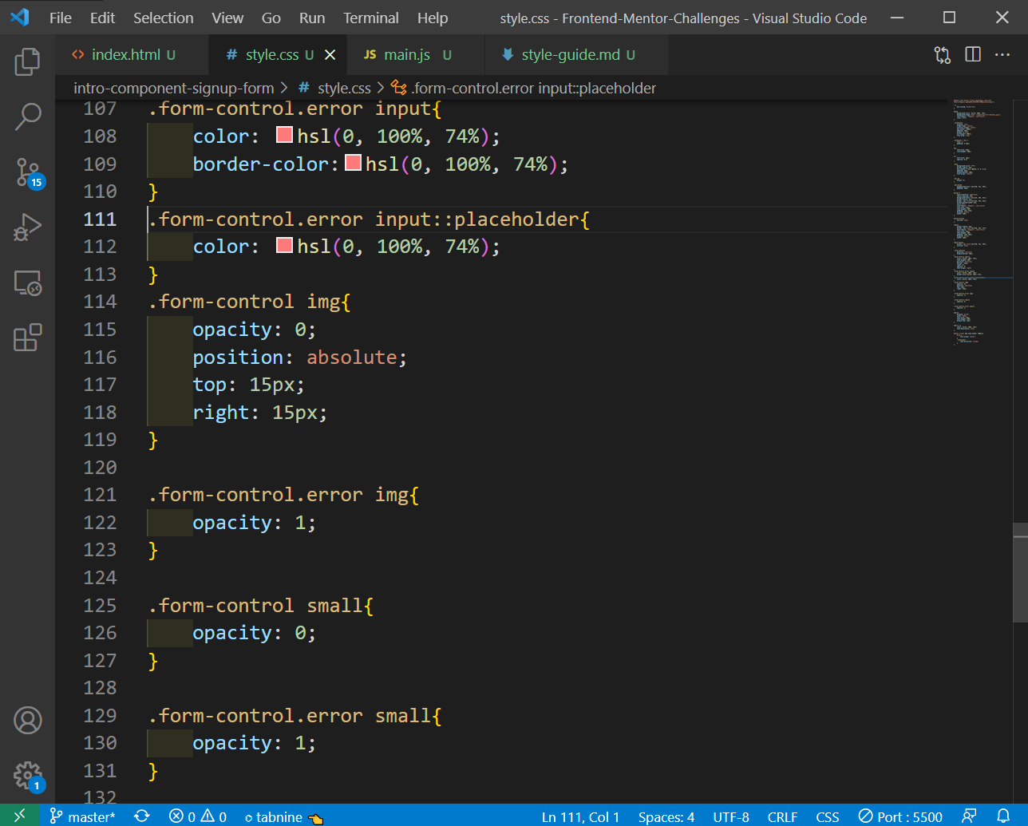1028x826 pixels.
Task: Open the Selection menu
Action: point(163,18)
